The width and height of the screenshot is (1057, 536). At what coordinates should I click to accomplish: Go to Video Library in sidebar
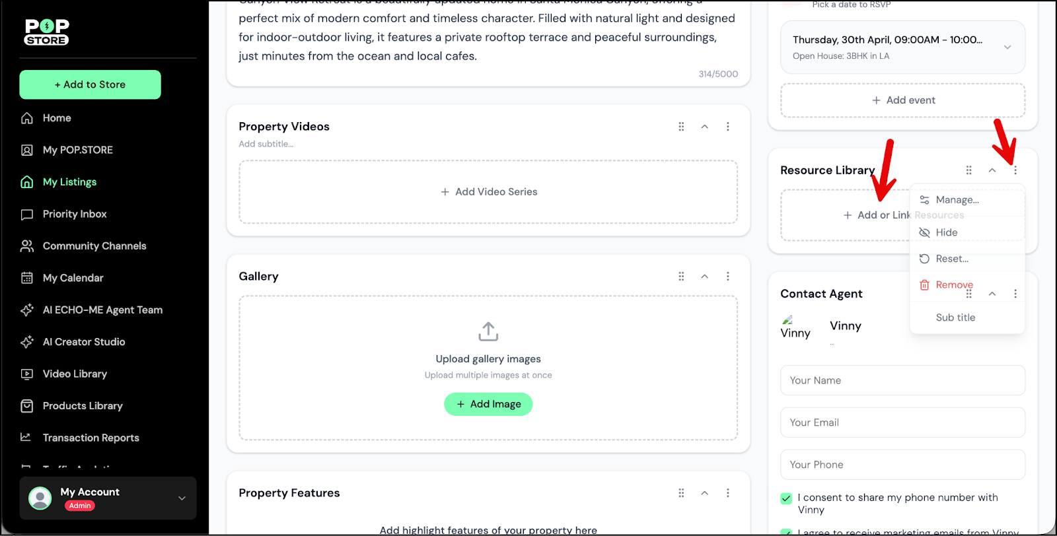[x=75, y=374]
